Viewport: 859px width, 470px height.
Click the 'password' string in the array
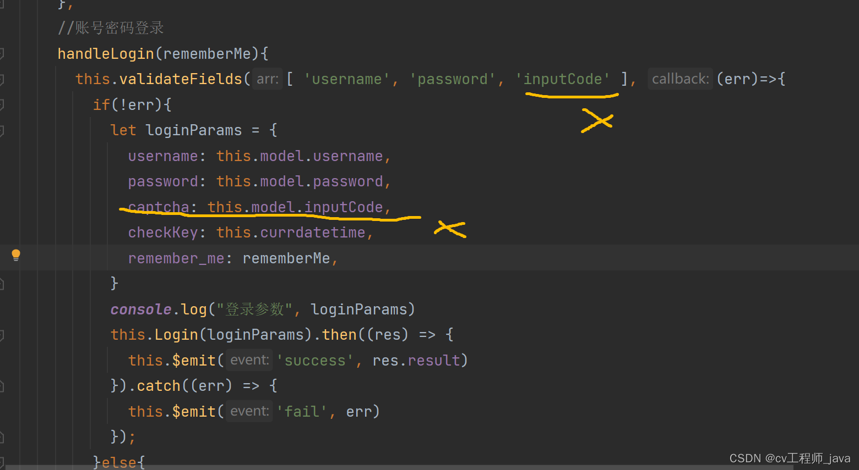click(x=453, y=79)
